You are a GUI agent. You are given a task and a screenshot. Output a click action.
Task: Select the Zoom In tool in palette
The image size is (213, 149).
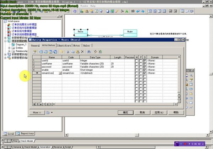(x=191, y=75)
